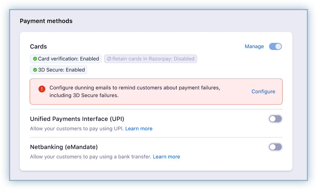Open Learn more link for bank transfer

166,157
